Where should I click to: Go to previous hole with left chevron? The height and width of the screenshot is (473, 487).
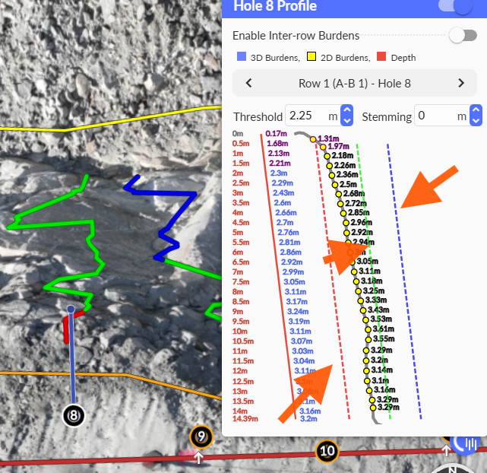click(x=248, y=83)
